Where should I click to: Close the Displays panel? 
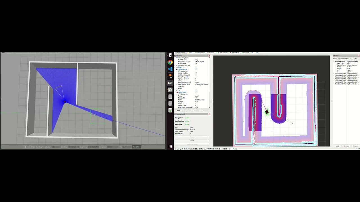click(x=209, y=56)
